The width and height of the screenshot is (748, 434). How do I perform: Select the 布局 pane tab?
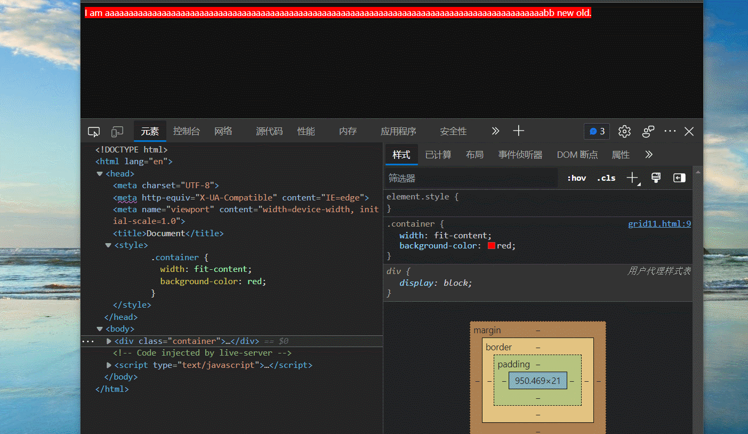474,155
